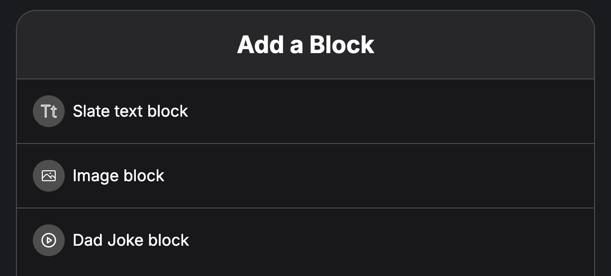611x276 pixels.
Task: Click the "Add a Block" heading
Action: 305,45
